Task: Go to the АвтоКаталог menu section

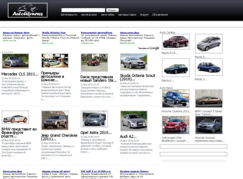Action: (x=89, y=15)
